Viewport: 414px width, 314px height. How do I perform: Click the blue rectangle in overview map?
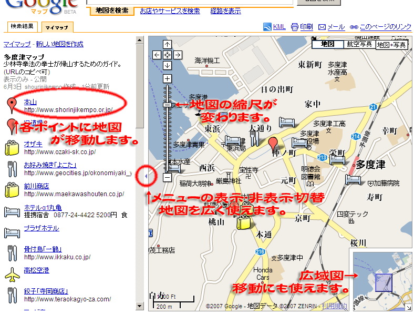point(384,282)
